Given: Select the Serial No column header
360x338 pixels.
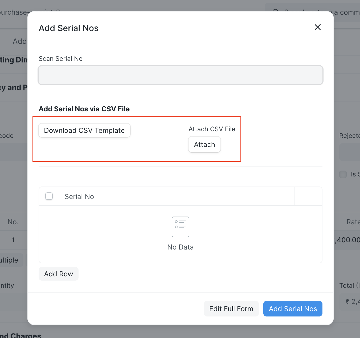Looking at the screenshot, I should point(79,196).
